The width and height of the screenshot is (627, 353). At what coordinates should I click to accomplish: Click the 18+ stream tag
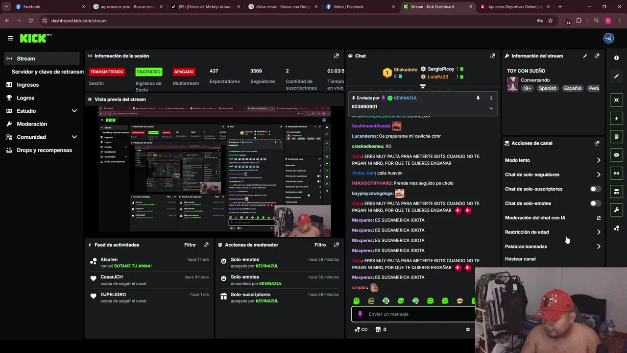[x=527, y=88]
